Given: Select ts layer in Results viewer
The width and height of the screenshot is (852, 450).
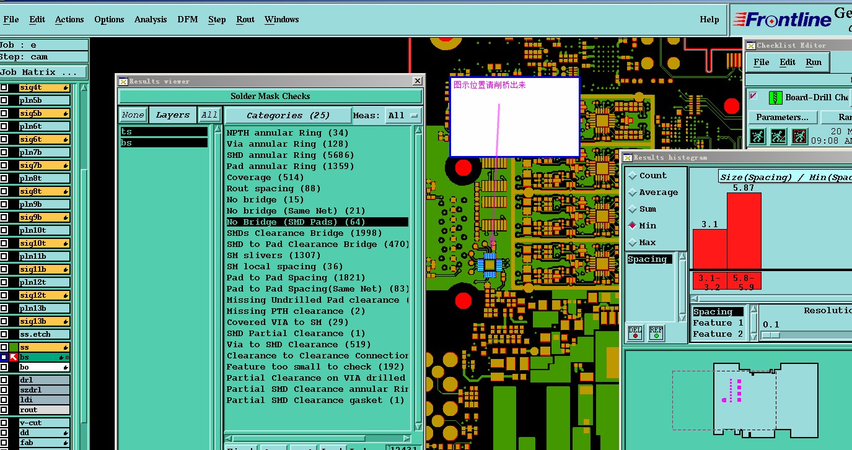Looking at the screenshot, I should (164, 132).
